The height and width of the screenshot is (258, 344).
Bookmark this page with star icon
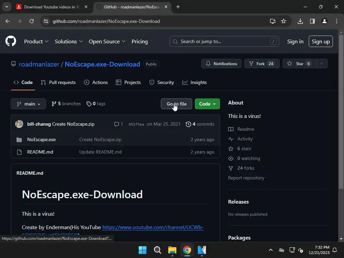pyautogui.click(x=284, y=21)
